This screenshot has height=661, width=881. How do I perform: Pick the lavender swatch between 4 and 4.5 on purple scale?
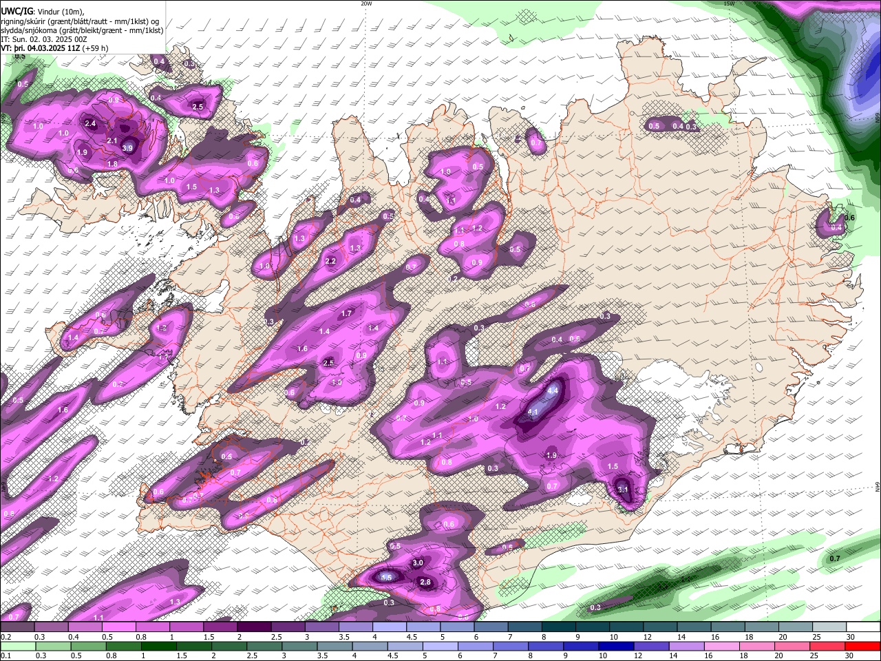click(390, 627)
